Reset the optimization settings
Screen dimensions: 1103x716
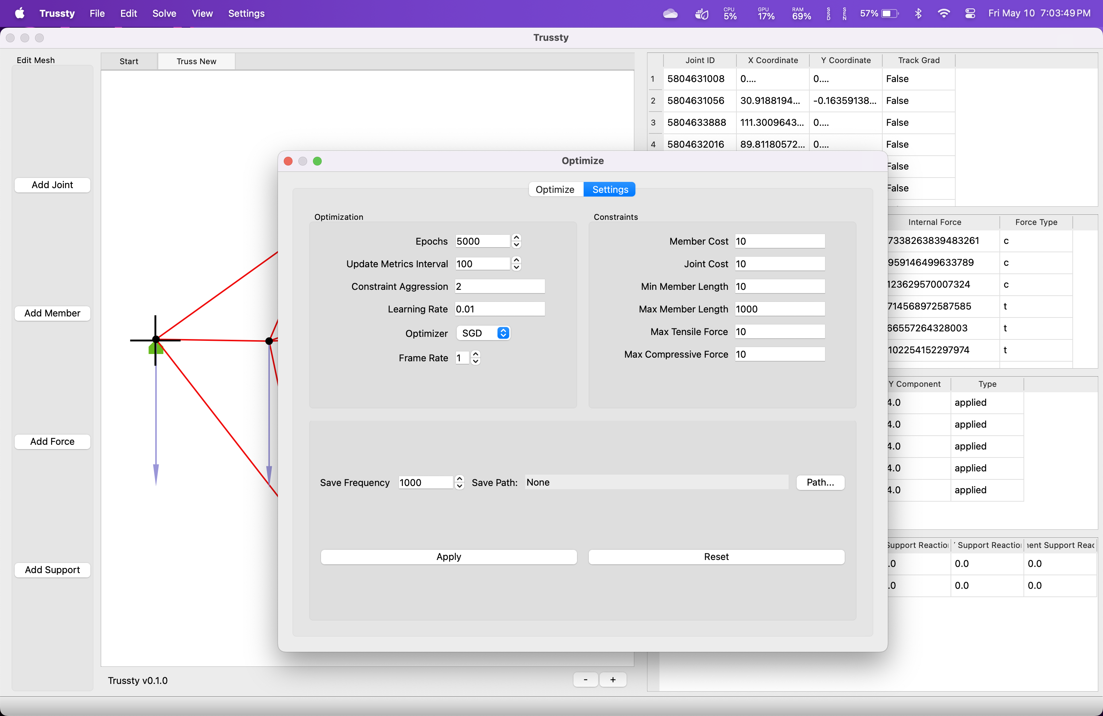(x=716, y=557)
